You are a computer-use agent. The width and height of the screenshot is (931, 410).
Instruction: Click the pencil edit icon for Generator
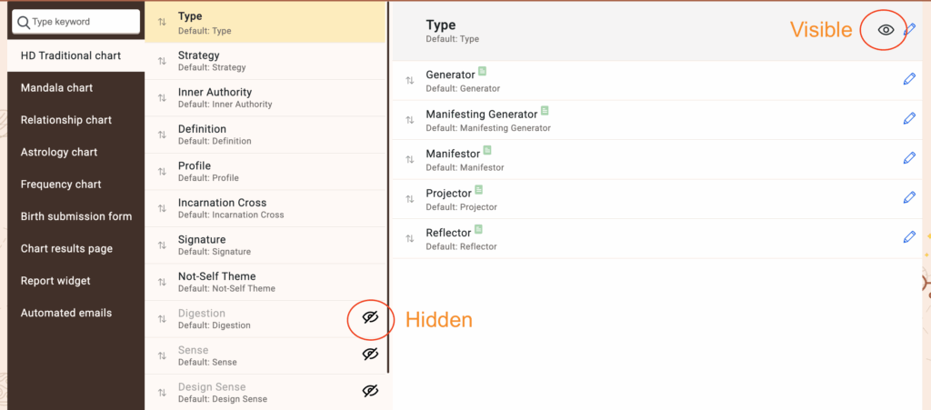click(909, 80)
